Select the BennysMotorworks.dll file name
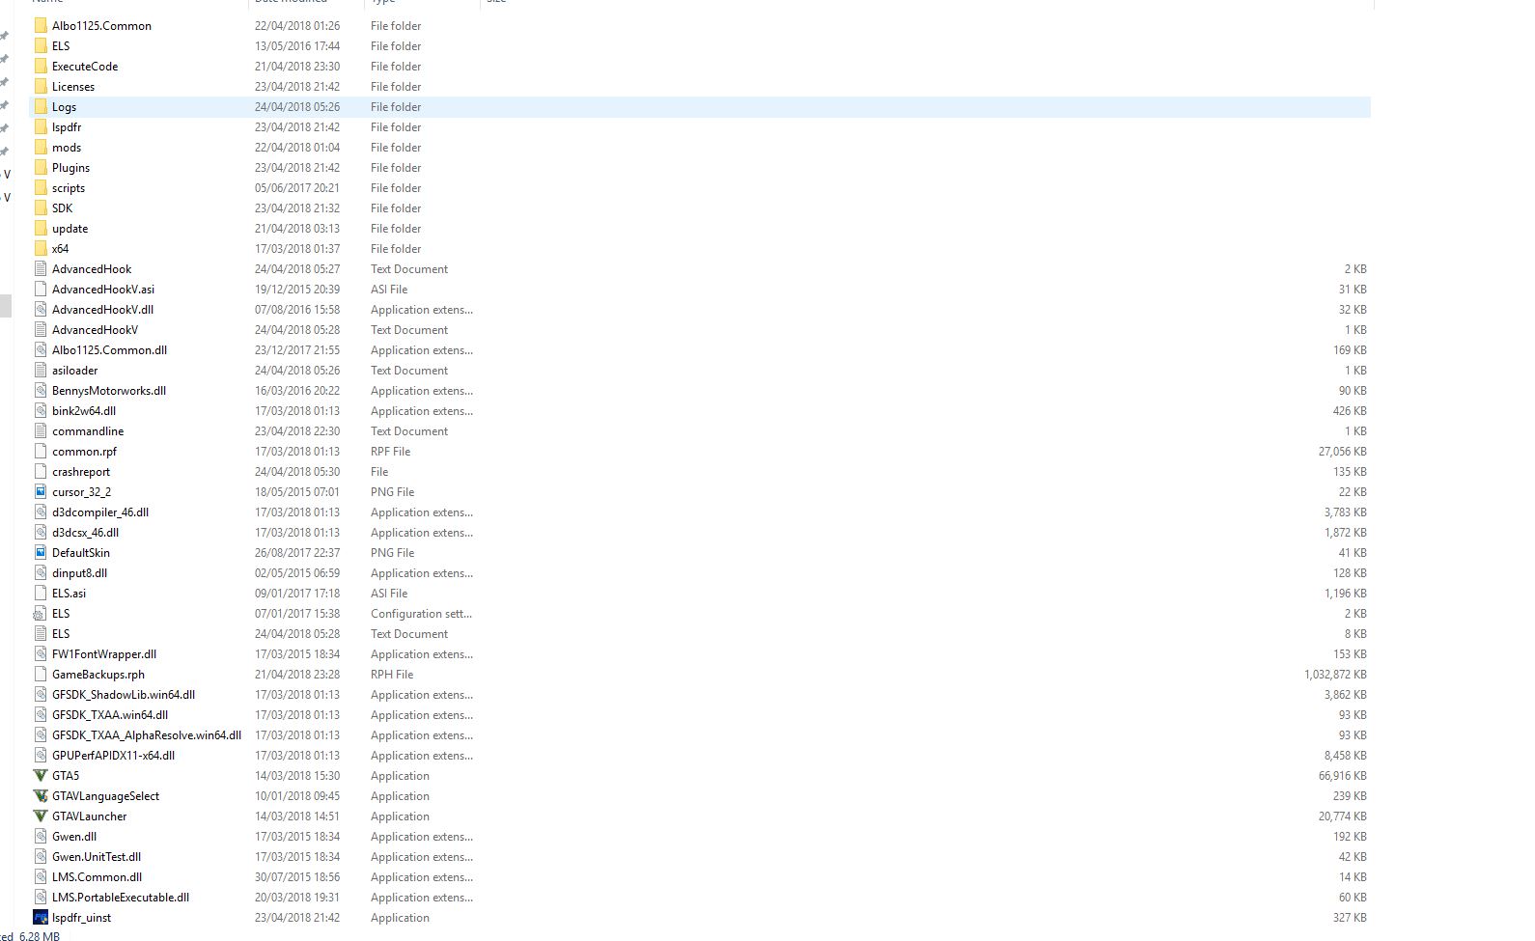Image resolution: width=1535 pixels, height=941 pixels. [x=109, y=390]
